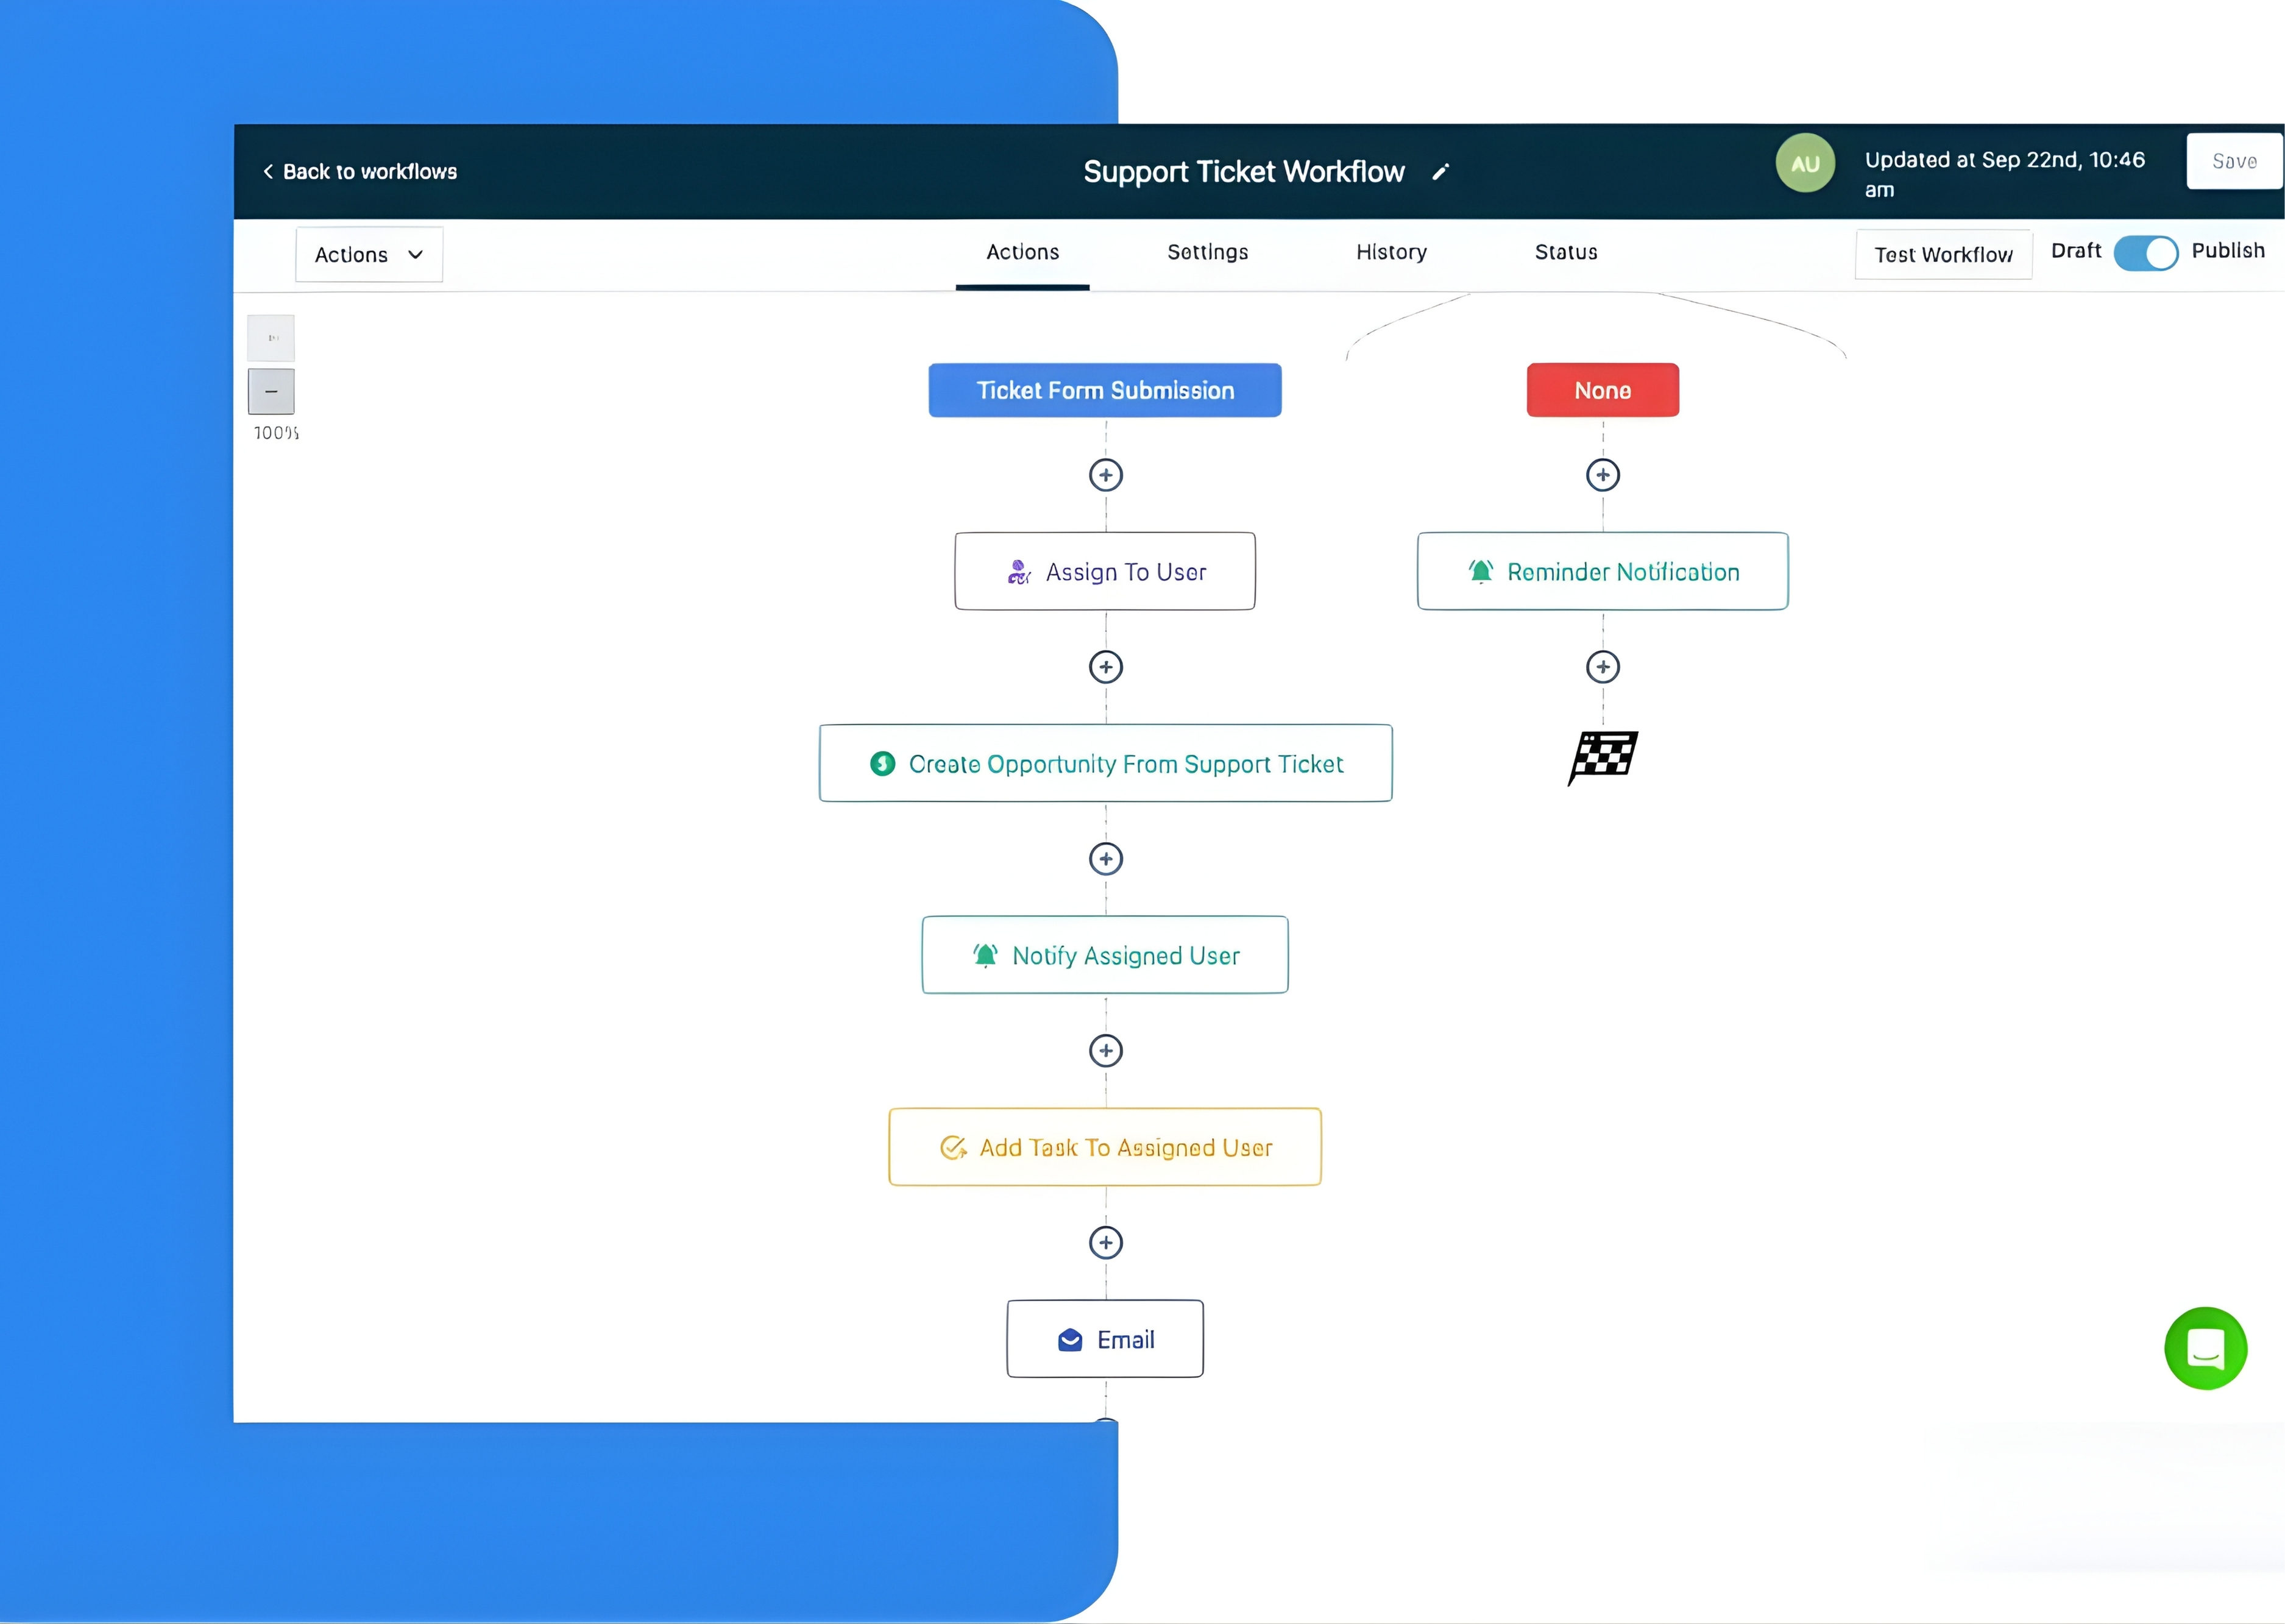The height and width of the screenshot is (1624, 2285).
Task: Open the History tab
Action: (x=1391, y=252)
